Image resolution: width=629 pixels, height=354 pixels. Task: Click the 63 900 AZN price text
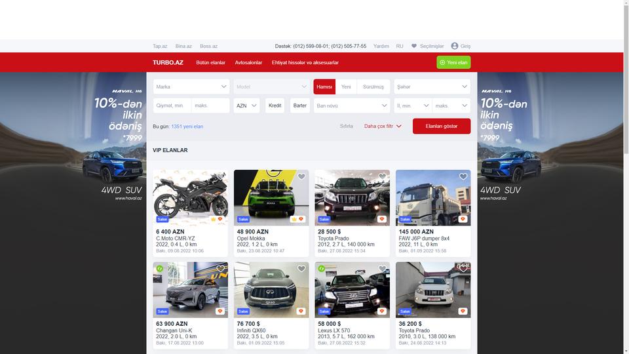coord(172,323)
